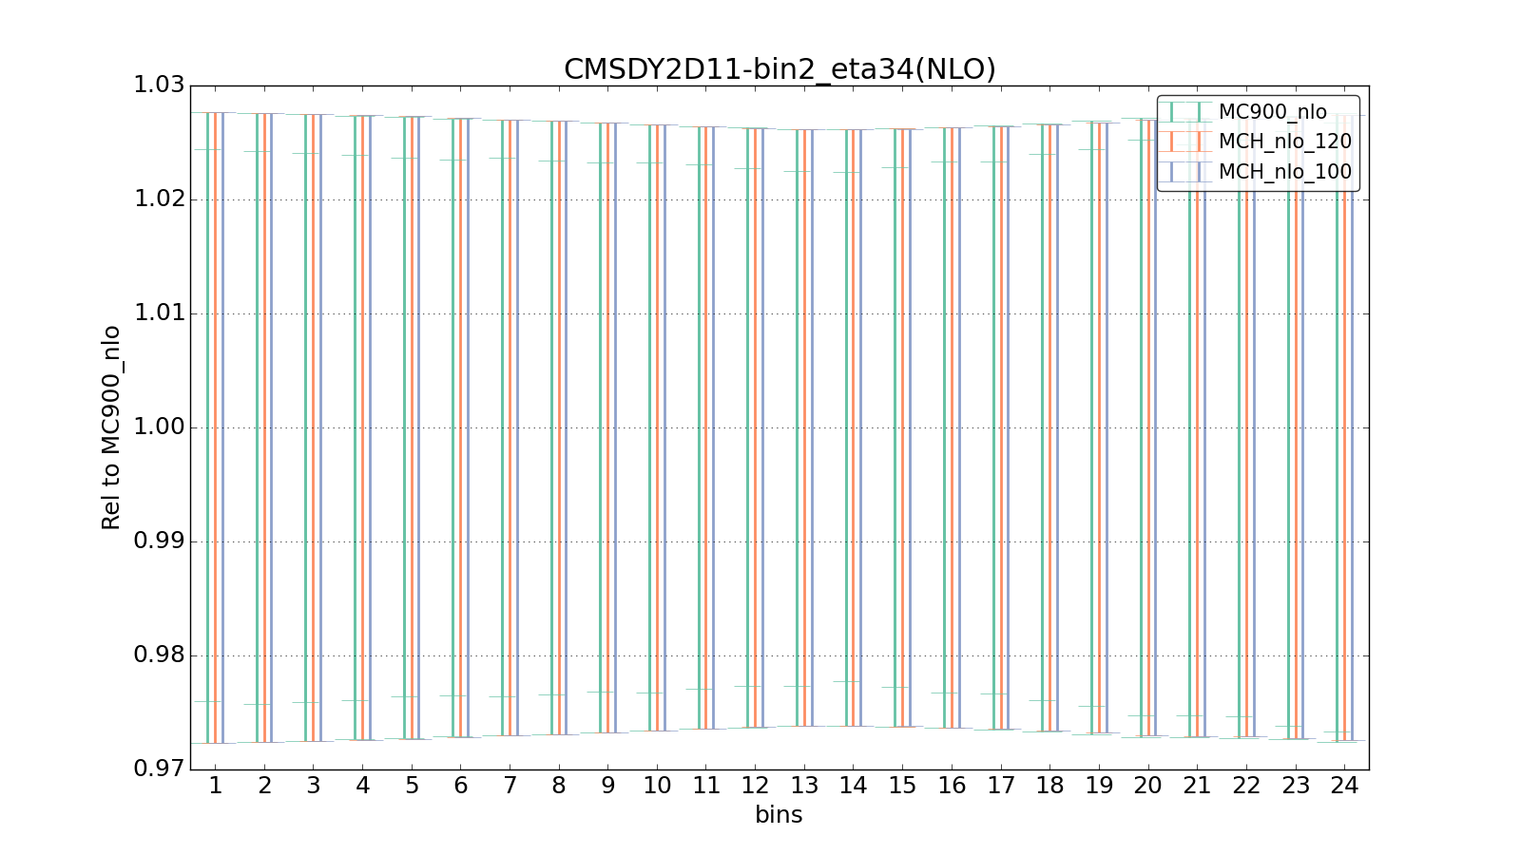1521x855 pixels.
Task: Click the green error bar at bin 1
Action: (207, 427)
